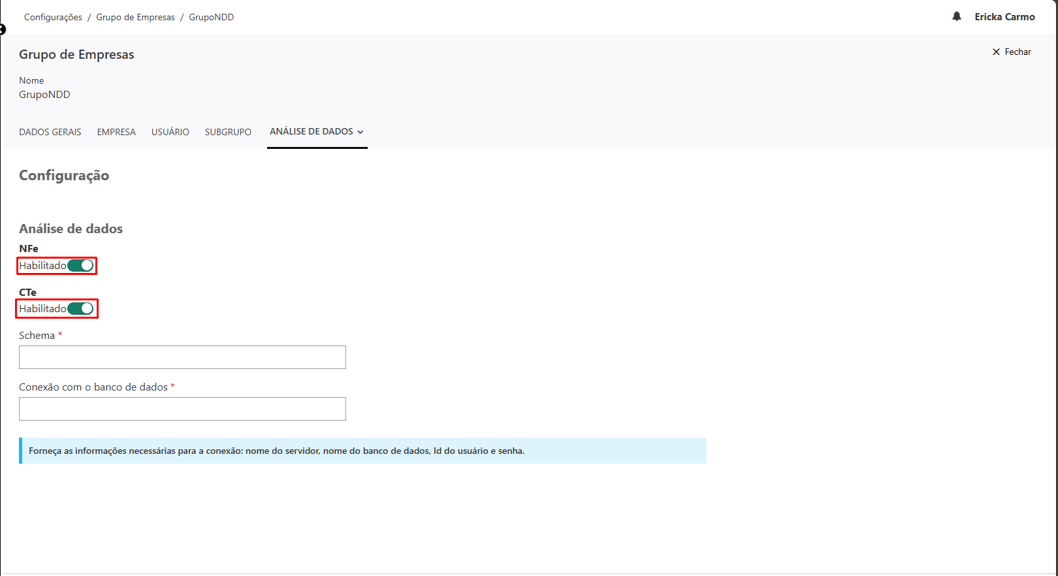The height and width of the screenshot is (576, 1058).
Task: Click the X icon beside Fechar
Action: 996,52
